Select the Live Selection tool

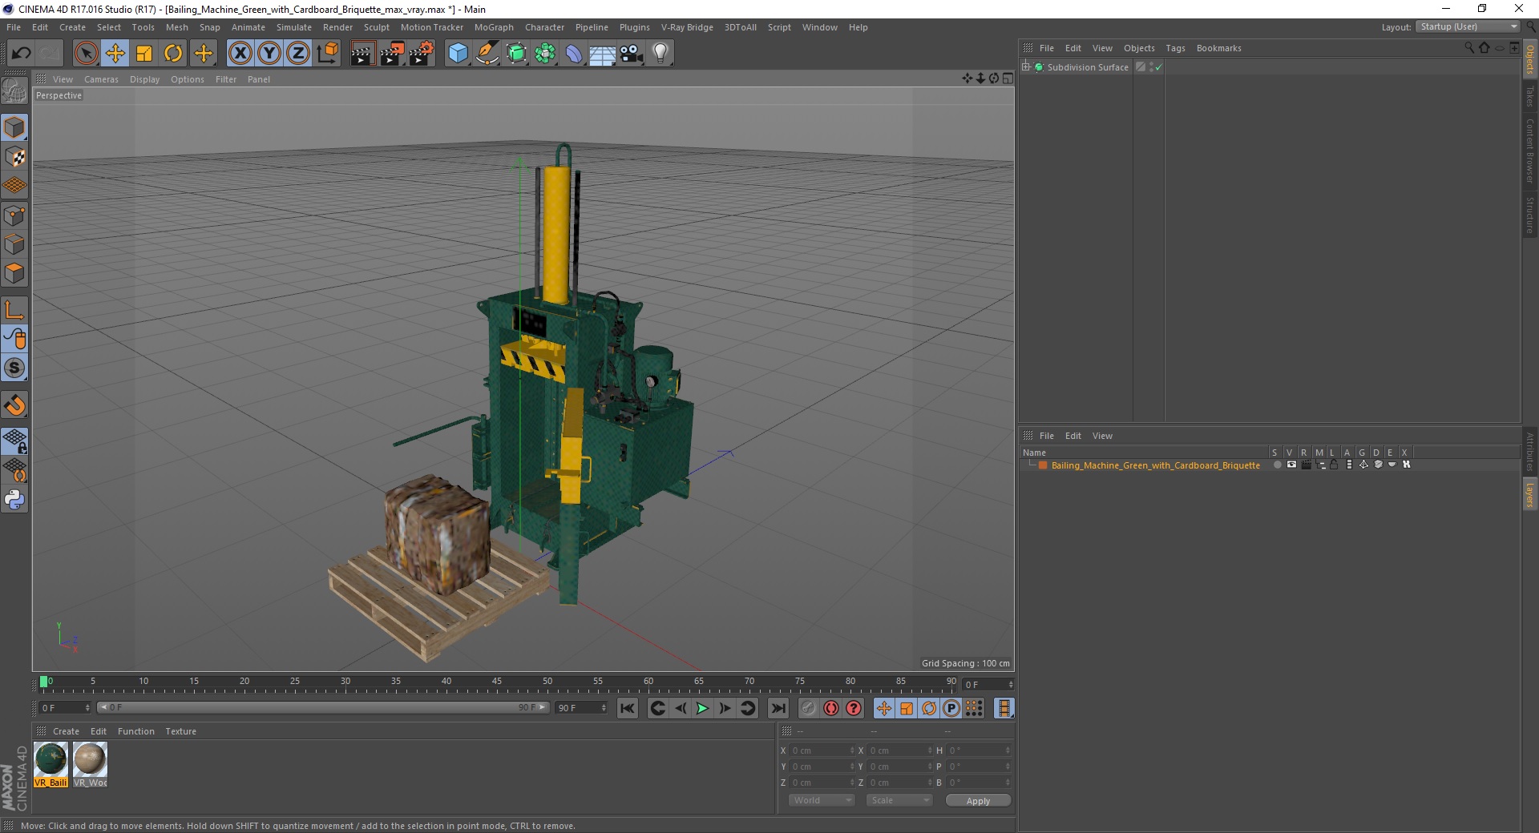coord(86,54)
